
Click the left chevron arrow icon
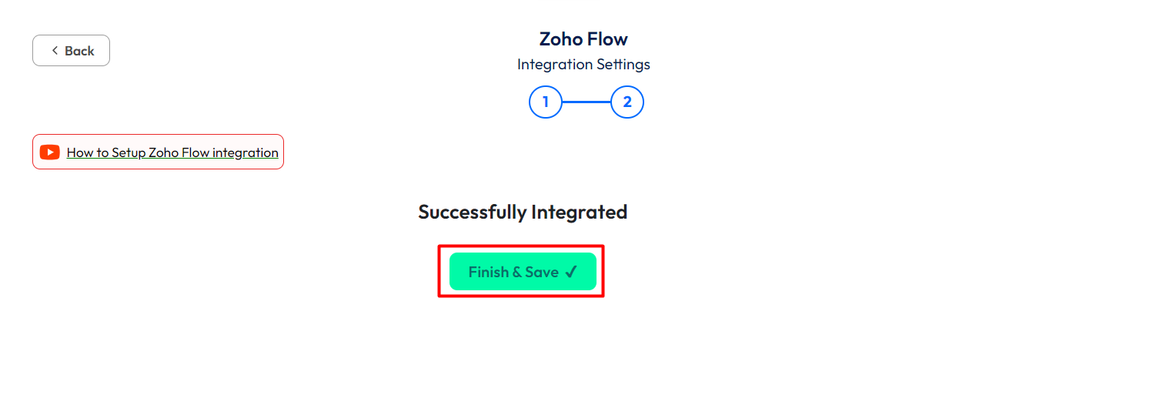[55, 51]
